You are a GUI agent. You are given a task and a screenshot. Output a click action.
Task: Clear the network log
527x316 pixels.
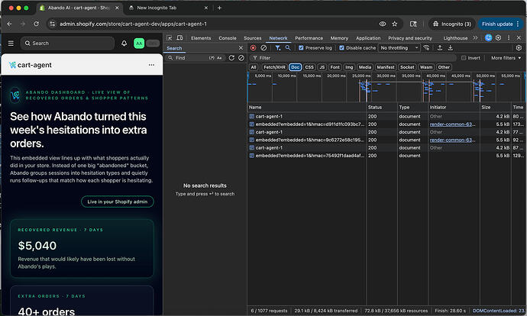263,48
